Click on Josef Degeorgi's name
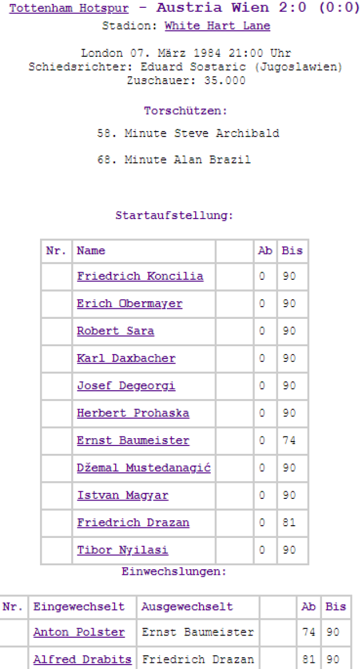The height and width of the screenshot is (669, 362). (x=126, y=386)
